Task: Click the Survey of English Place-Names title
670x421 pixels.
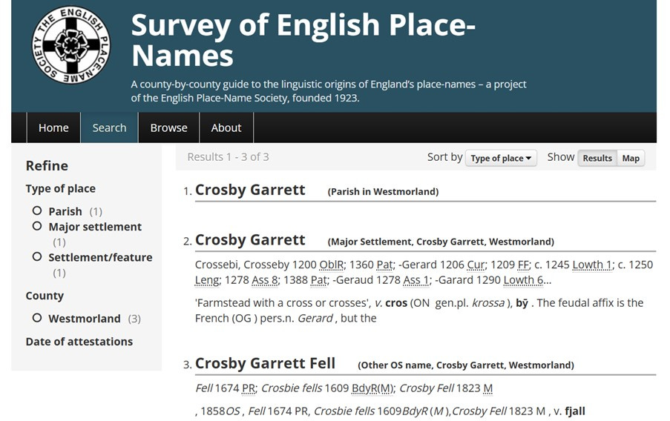Action: click(303, 40)
